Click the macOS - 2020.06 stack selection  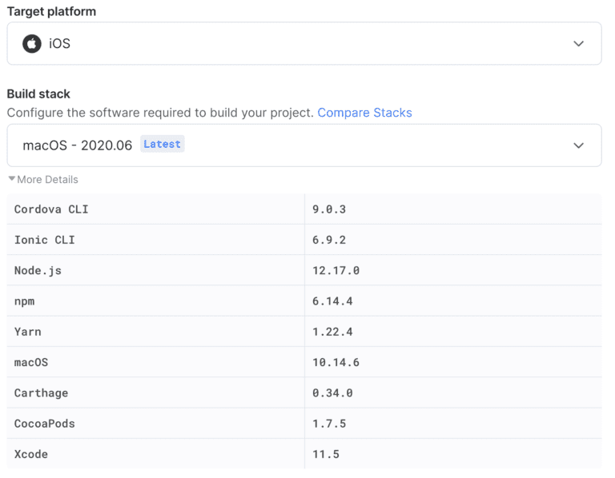[x=77, y=145]
